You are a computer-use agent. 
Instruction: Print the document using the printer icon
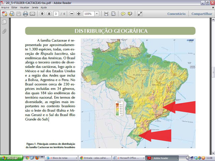coord(26,14)
